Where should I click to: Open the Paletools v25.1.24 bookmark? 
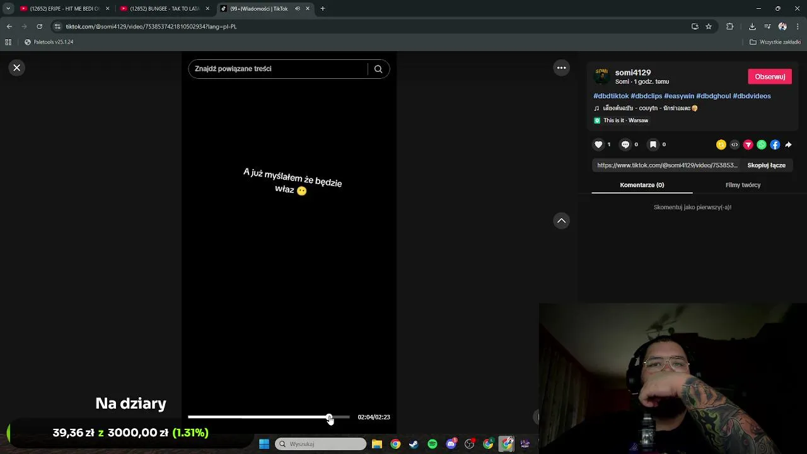pos(49,42)
